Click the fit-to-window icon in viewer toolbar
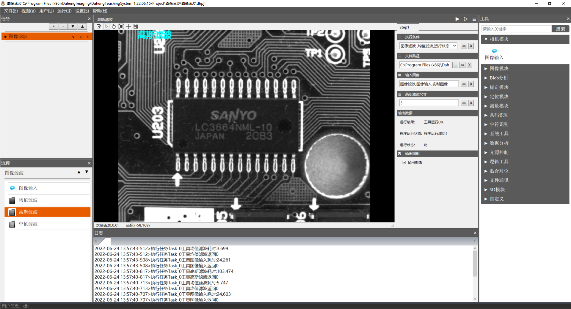The image size is (571, 309). tap(121, 26)
